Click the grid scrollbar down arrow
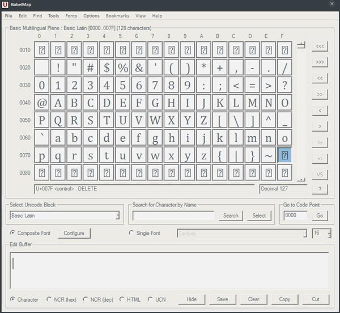Viewport: 340px width, 313px height. tap(301, 179)
